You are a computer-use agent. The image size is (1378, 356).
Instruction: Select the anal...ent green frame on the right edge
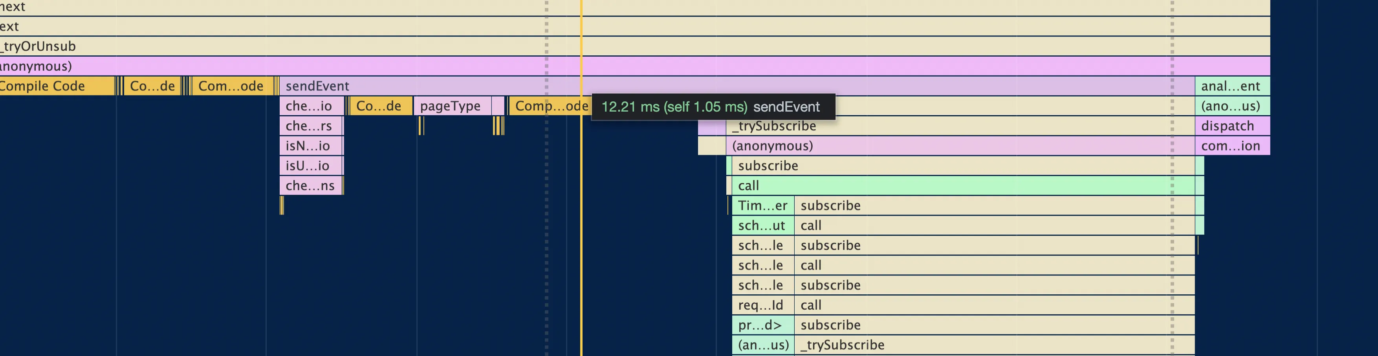click(1230, 86)
